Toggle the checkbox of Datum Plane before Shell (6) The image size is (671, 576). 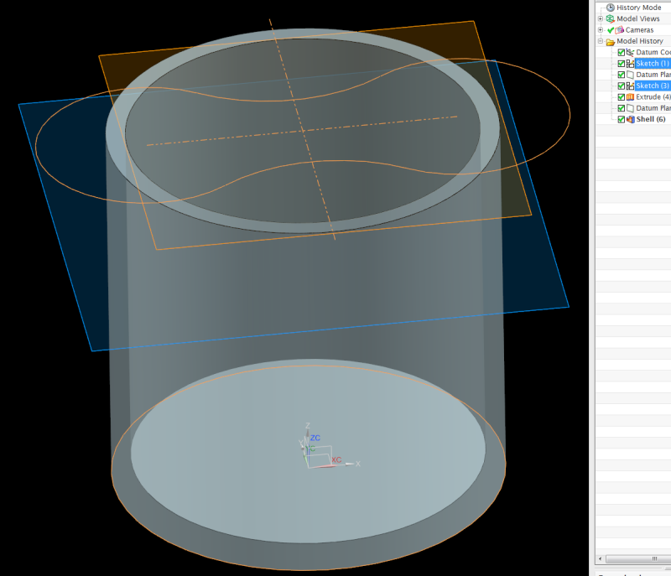pos(622,108)
